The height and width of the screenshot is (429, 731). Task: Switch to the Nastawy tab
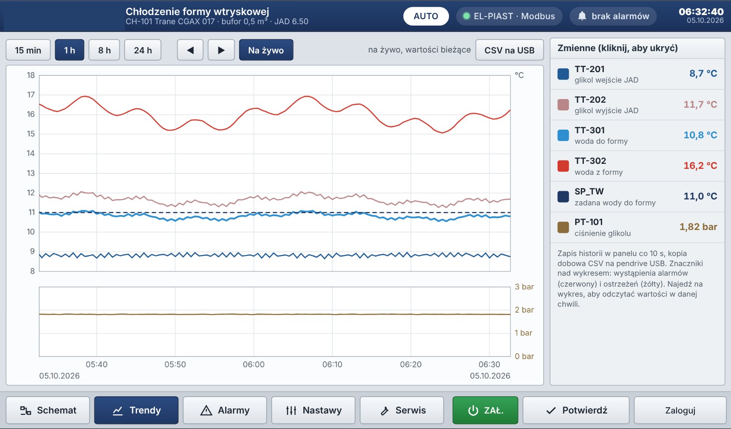[x=313, y=410]
